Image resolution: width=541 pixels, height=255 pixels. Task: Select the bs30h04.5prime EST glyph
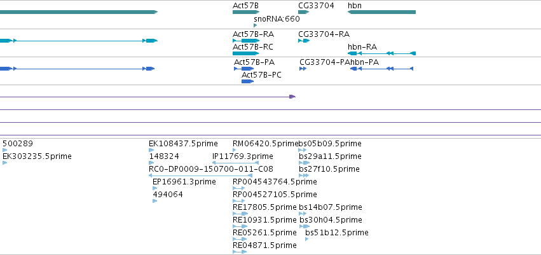(305, 226)
